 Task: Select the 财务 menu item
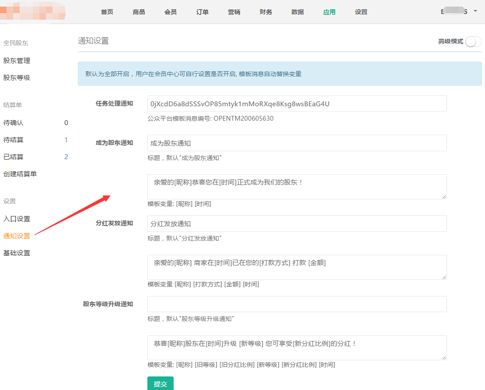pos(266,12)
